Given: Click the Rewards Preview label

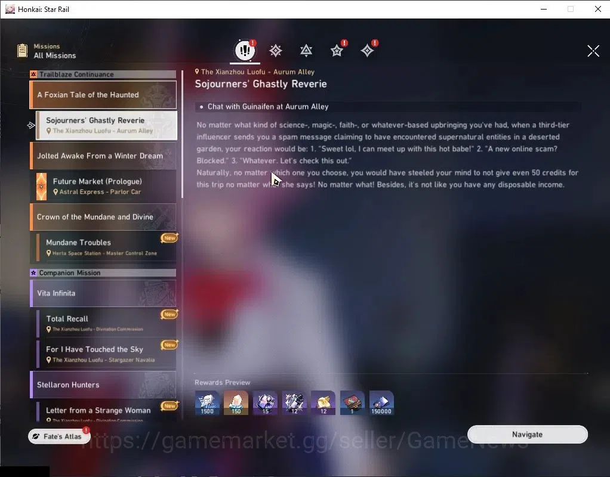Looking at the screenshot, I should pos(223,383).
